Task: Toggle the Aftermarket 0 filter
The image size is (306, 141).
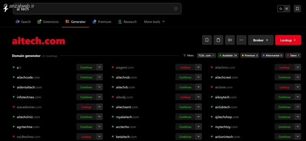Action: (x=272, y=56)
